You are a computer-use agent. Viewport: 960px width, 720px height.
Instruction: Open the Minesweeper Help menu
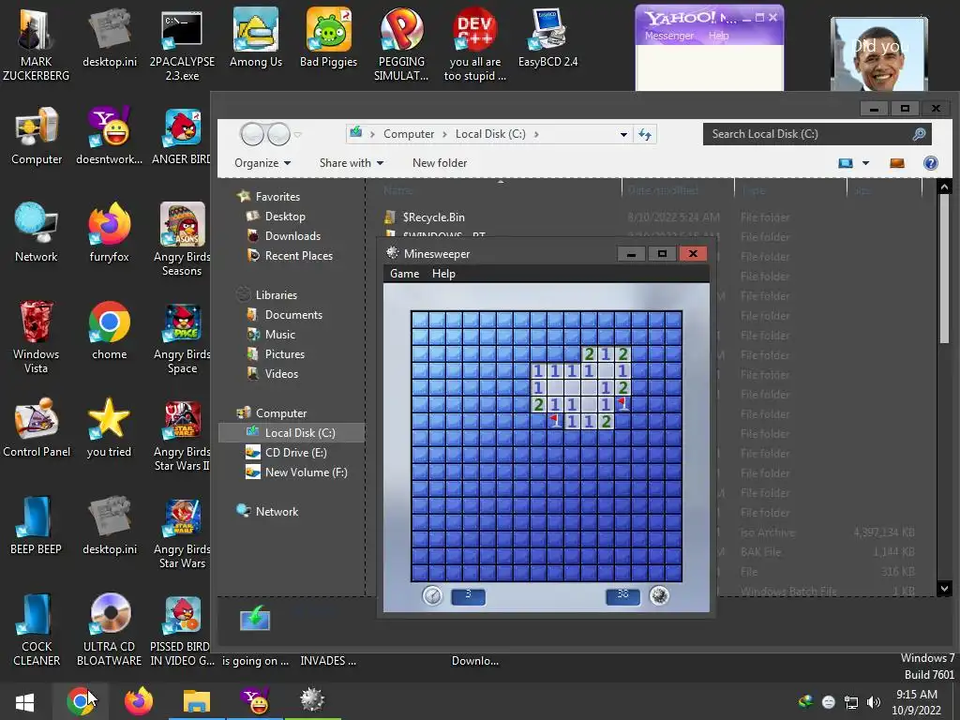pyautogui.click(x=443, y=274)
